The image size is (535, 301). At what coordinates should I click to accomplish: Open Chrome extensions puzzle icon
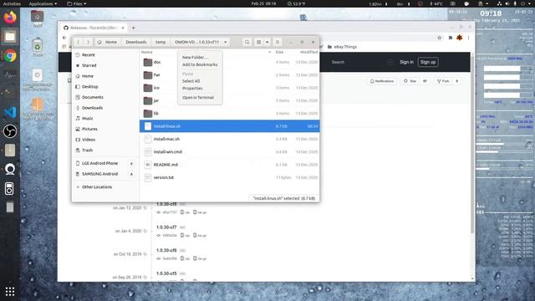click(x=451, y=38)
